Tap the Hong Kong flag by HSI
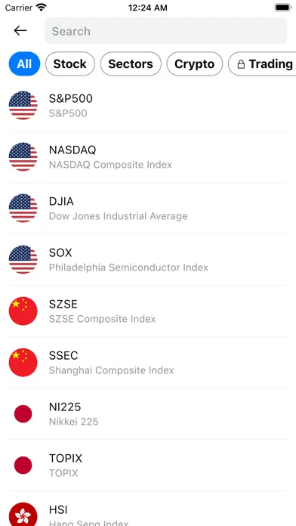Image resolution: width=296 pixels, height=526 pixels. pyautogui.click(x=23, y=514)
